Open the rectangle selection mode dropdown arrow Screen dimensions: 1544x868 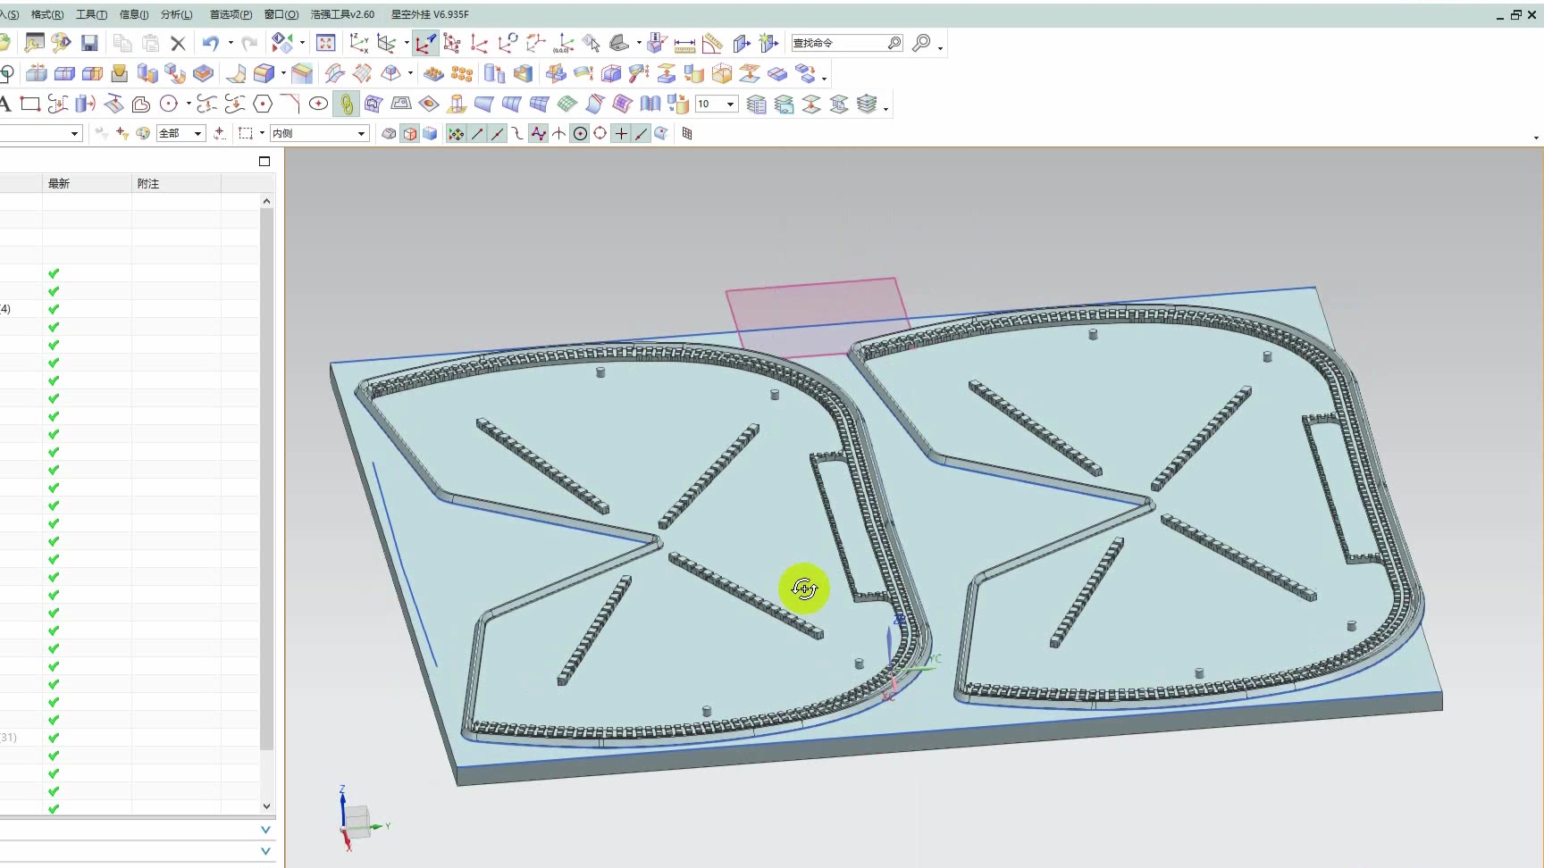coord(262,133)
